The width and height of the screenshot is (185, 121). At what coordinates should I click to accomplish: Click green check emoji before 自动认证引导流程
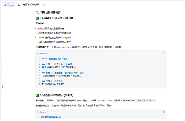pos(37,18)
